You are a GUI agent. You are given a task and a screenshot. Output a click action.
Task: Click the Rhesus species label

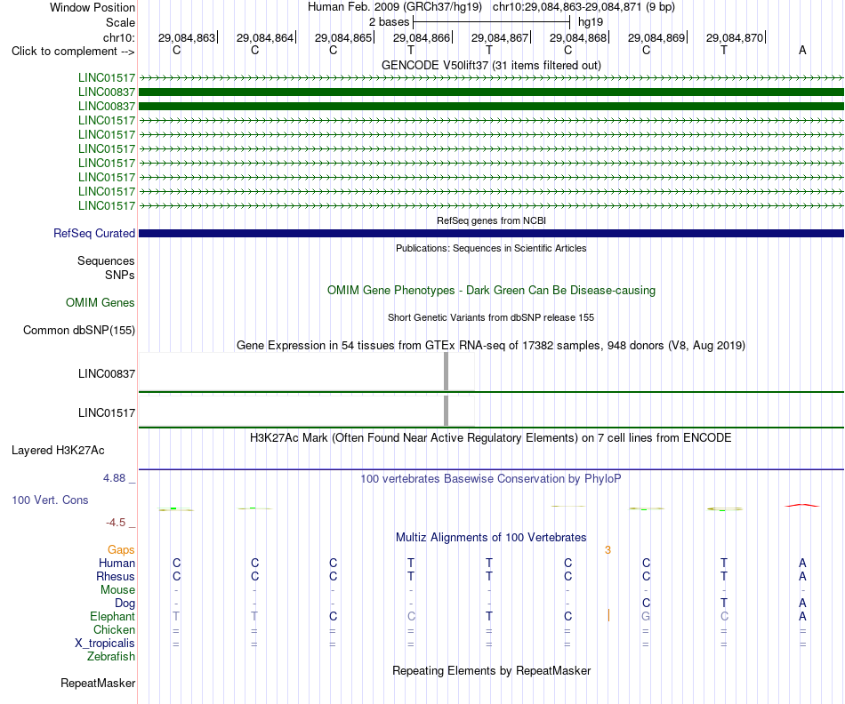pos(116,576)
